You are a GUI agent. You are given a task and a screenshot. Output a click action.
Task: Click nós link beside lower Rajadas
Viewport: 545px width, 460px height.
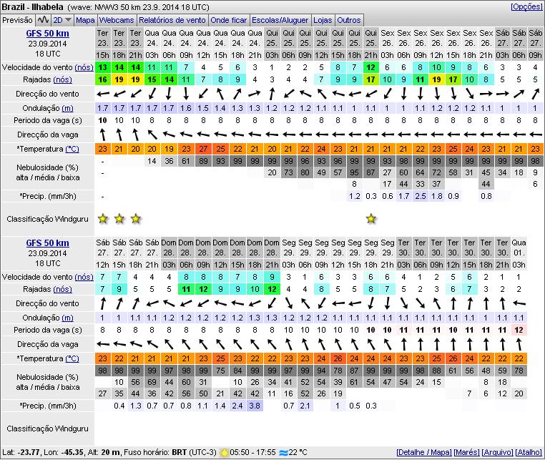coord(62,289)
